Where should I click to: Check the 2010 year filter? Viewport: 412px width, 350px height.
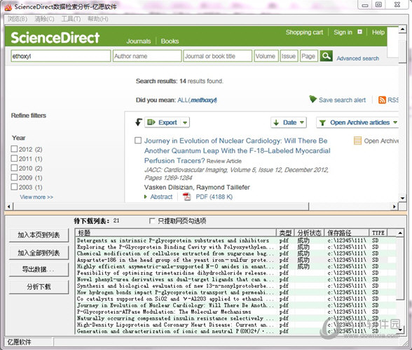[x=14, y=168]
